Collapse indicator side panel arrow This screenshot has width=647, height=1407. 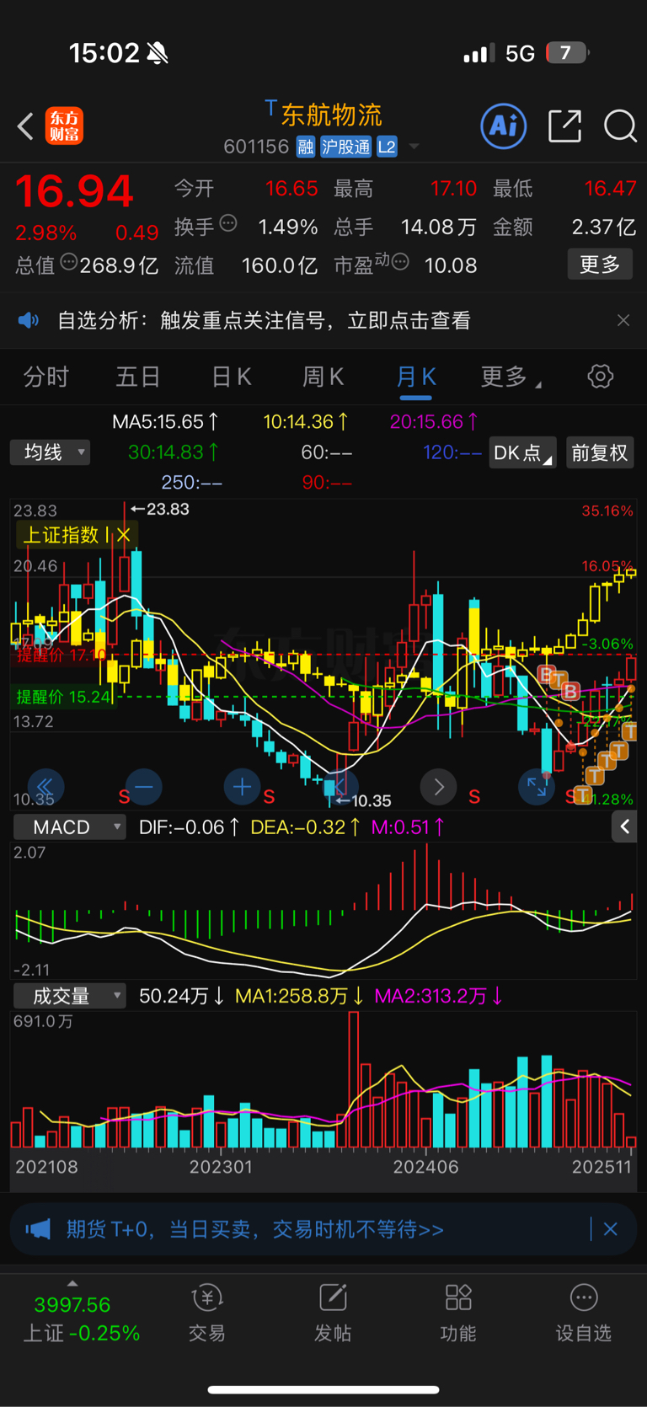pyautogui.click(x=624, y=827)
